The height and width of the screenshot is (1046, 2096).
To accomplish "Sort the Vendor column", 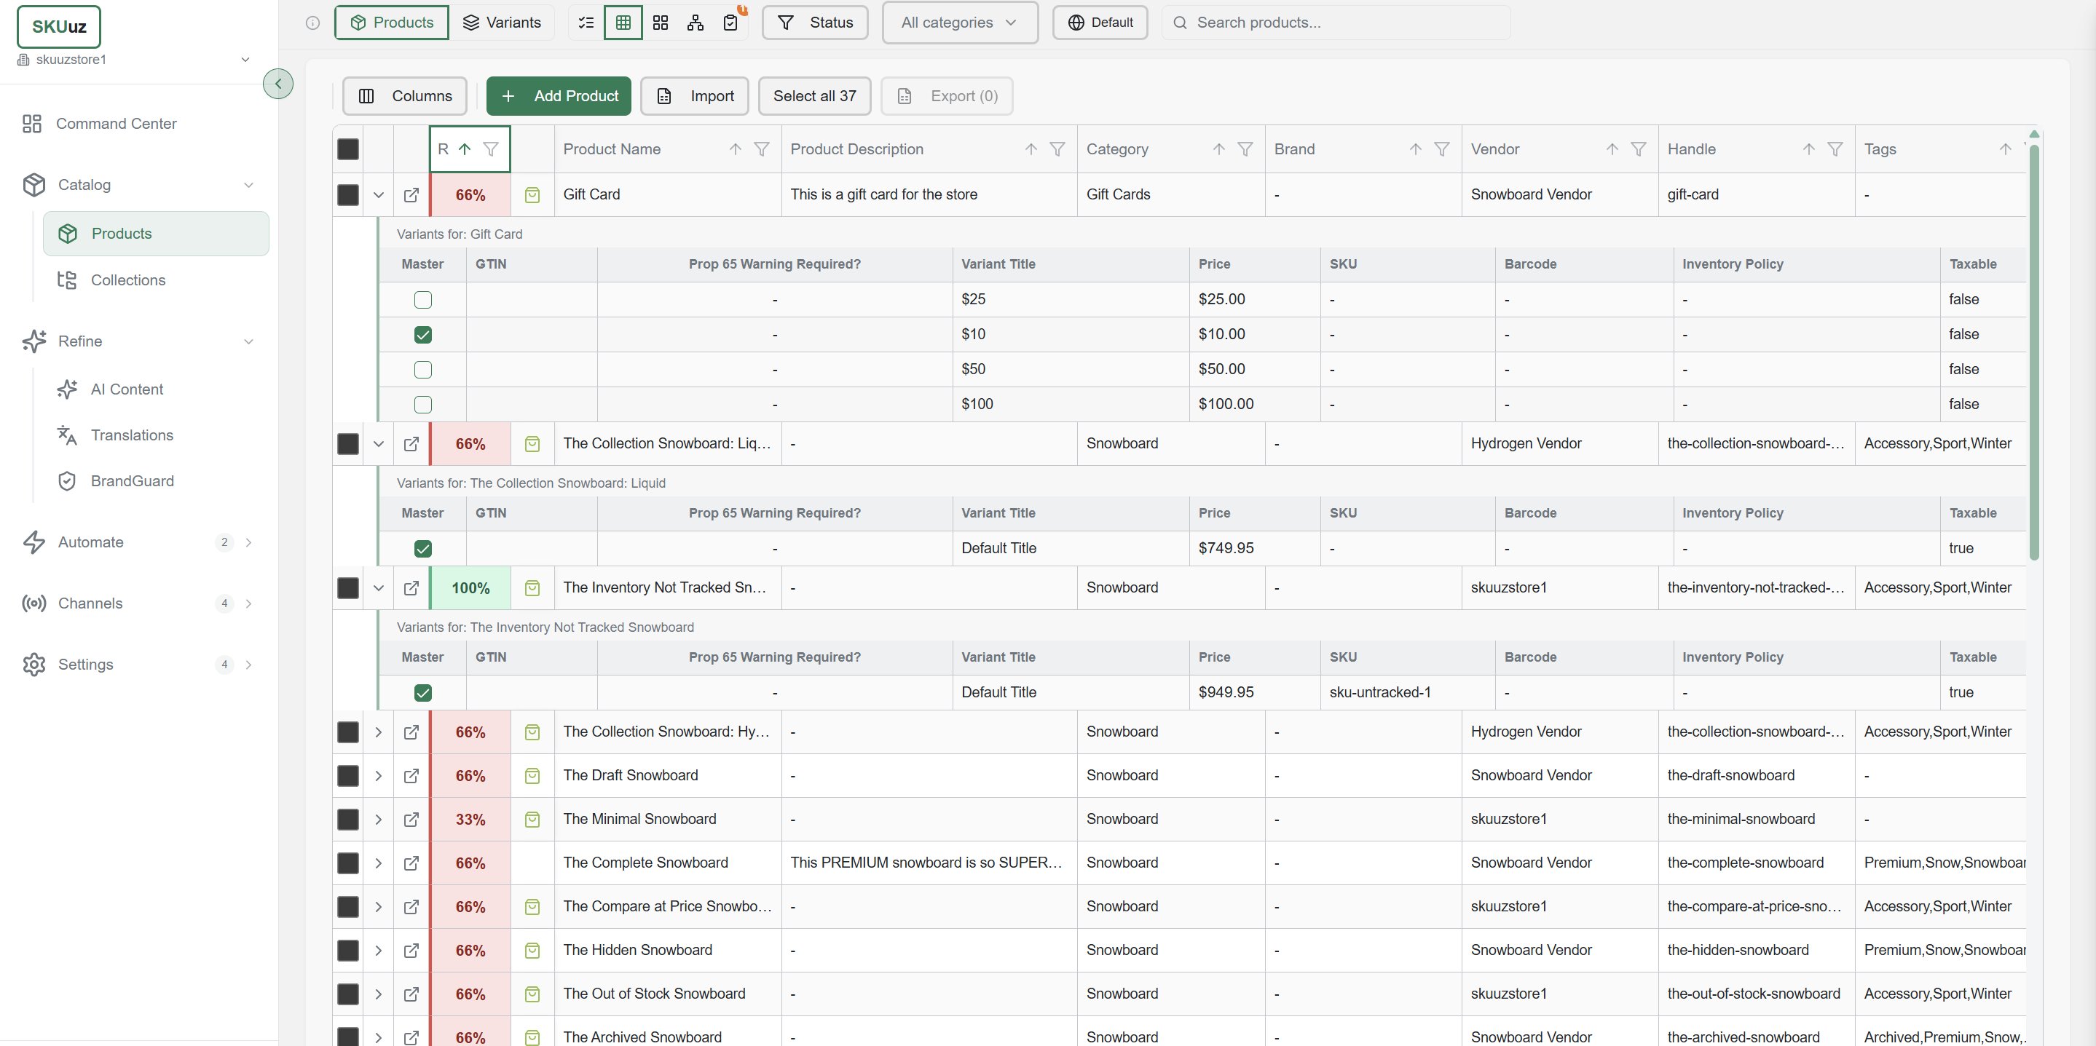I will click(1612, 148).
